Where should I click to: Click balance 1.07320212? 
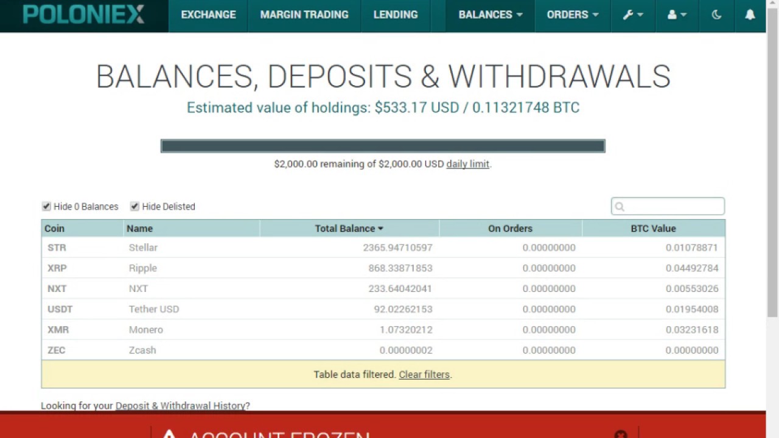(406, 329)
